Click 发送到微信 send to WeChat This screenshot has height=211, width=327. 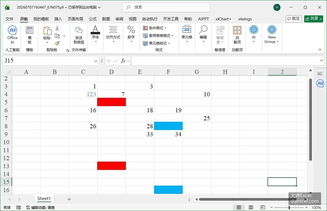[78, 35]
